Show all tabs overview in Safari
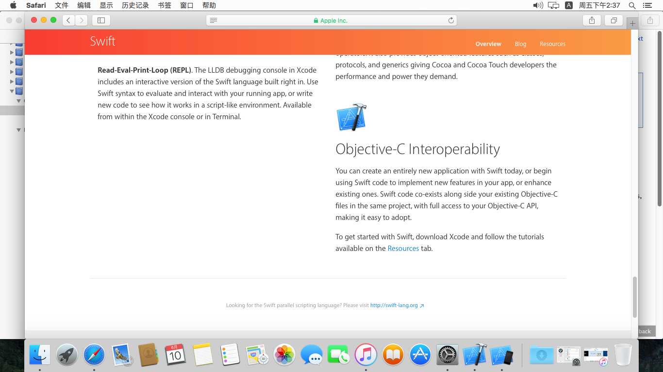Viewport: 663px width, 372px height. pos(613,20)
